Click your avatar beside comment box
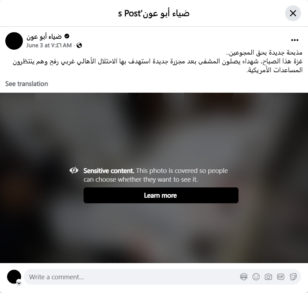Viewport: 308px width, 293px height. click(14, 277)
